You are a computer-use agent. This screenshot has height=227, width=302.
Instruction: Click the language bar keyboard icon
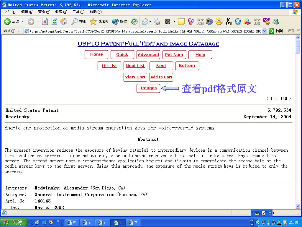[257, 213]
